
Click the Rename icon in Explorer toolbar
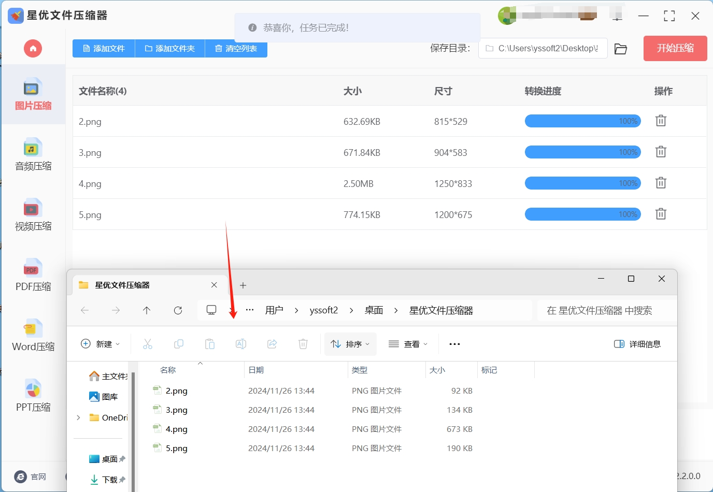tap(241, 344)
